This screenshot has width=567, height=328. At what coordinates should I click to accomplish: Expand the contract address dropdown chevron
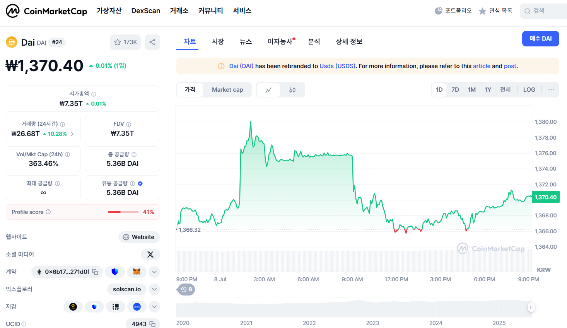click(x=154, y=272)
